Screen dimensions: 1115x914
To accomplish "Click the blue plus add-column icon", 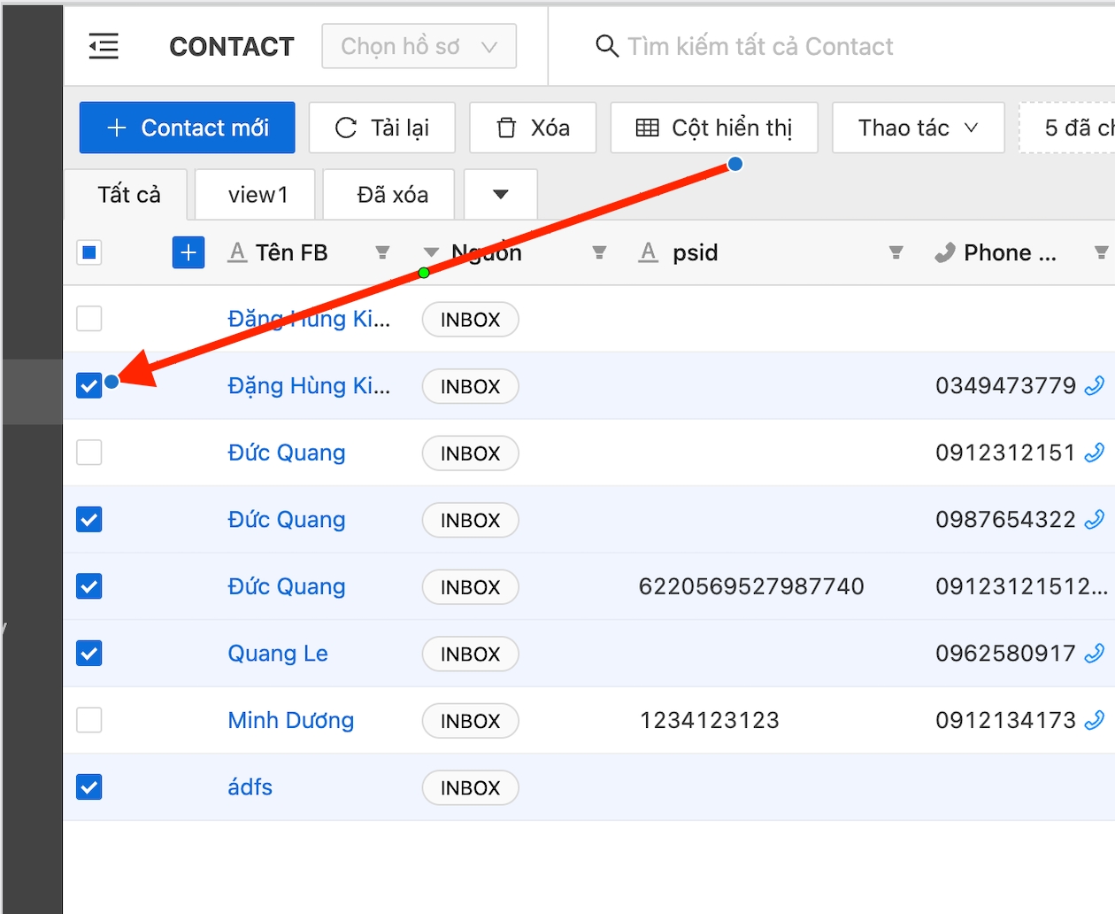I will [188, 252].
